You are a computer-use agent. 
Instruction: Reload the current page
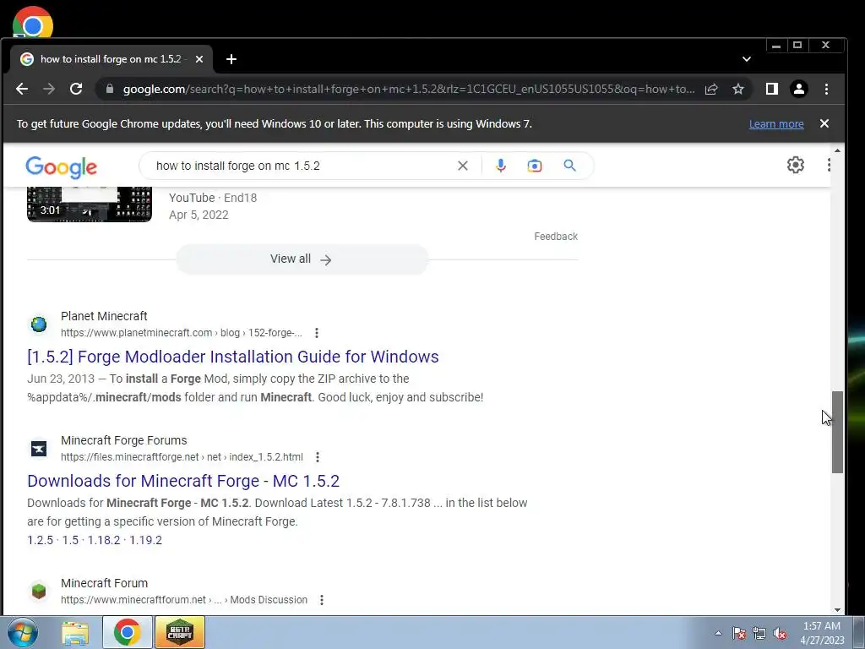[76, 89]
